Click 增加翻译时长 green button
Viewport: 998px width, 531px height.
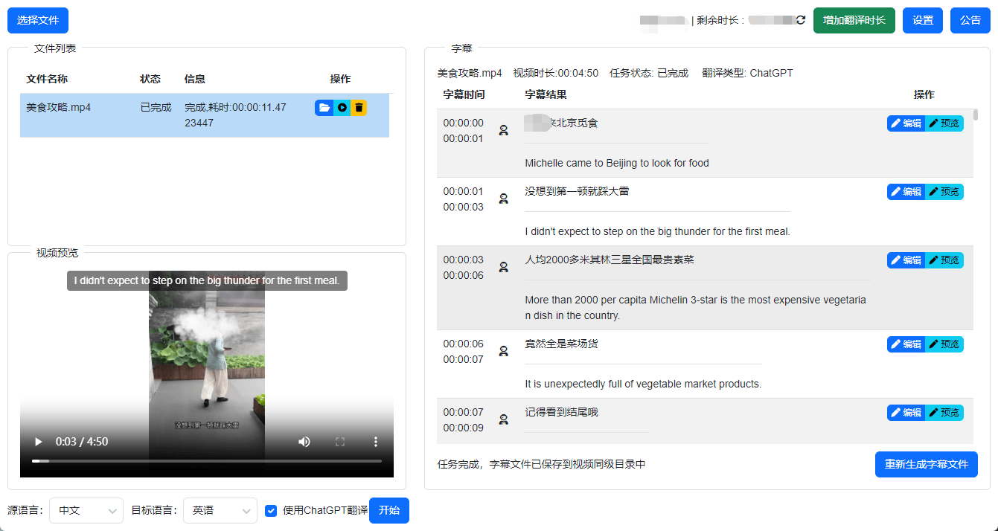854,21
